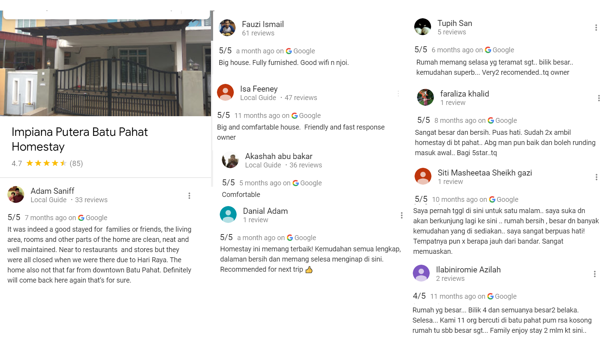
Task: Open the (85) reviews count link
Action: 76,164
